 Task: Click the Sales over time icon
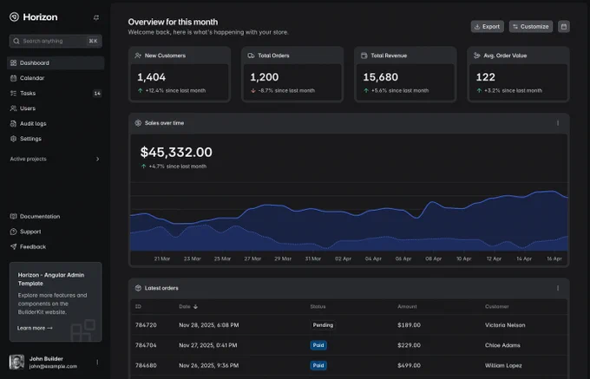138,123
